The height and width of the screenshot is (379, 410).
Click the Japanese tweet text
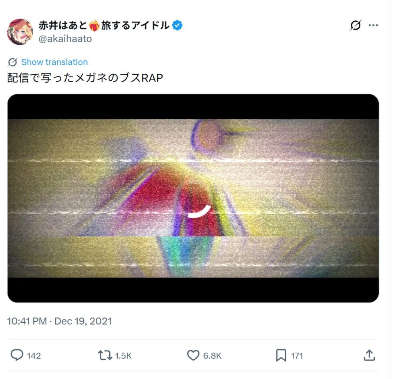(85, 78)
